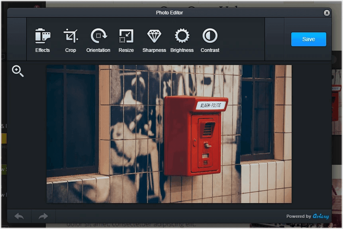Open the Contrast tool

pos(210,40)
